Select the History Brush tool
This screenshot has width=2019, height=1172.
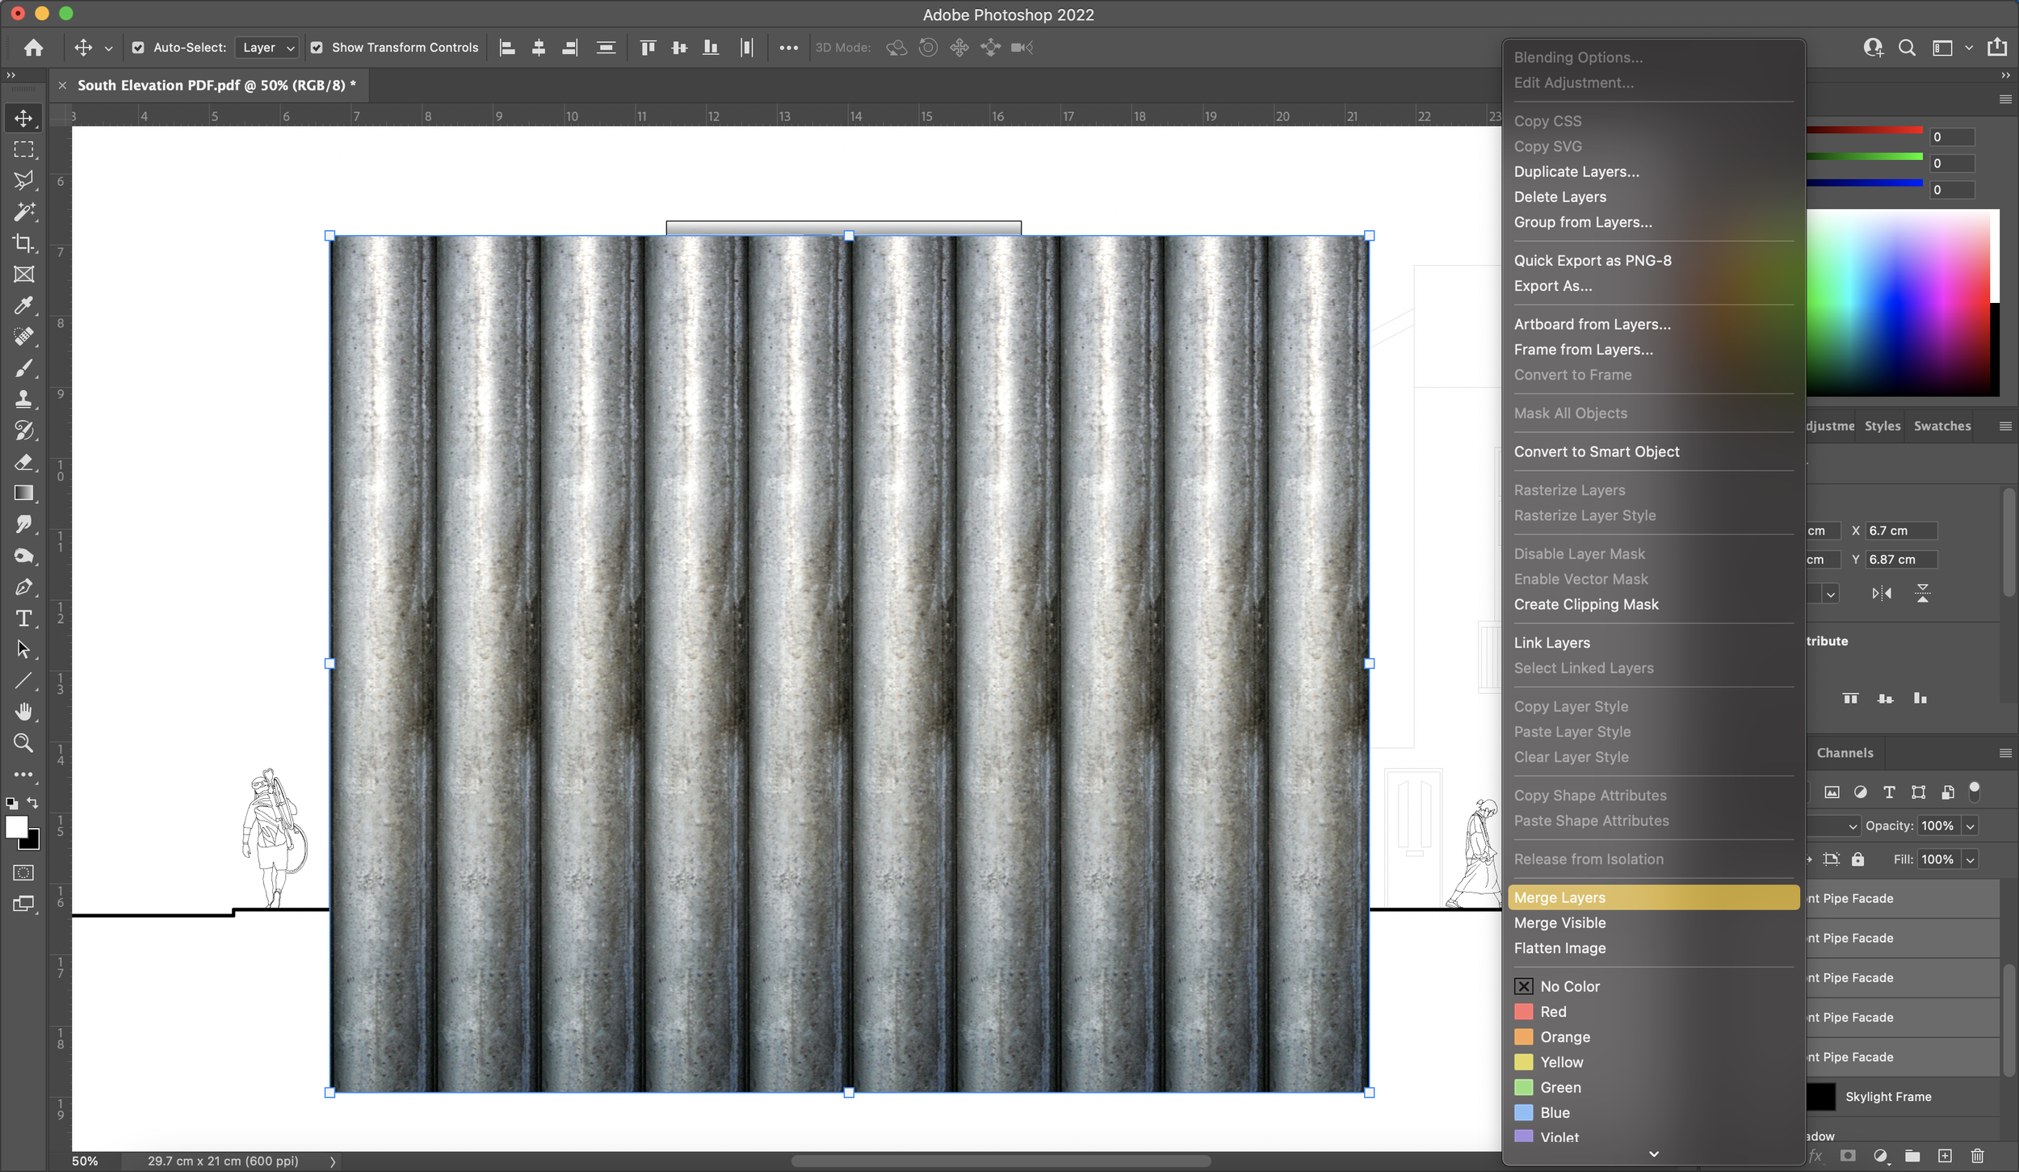coord(23,431)
